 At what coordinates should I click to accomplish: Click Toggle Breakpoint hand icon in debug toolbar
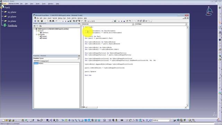pos(127,21)
